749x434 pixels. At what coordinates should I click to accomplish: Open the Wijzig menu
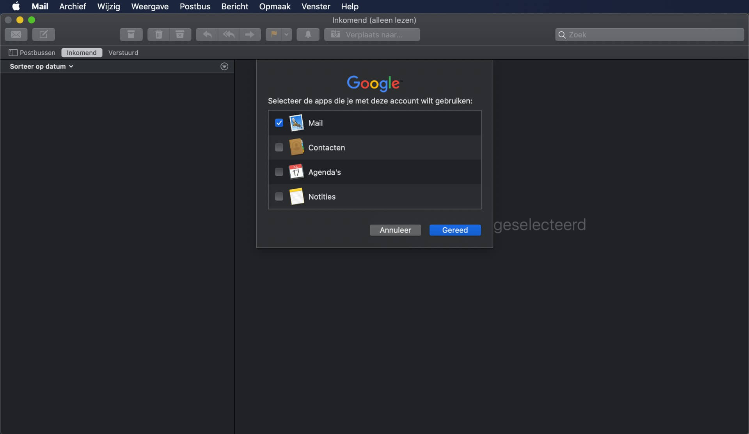click(x=108, y=6)
